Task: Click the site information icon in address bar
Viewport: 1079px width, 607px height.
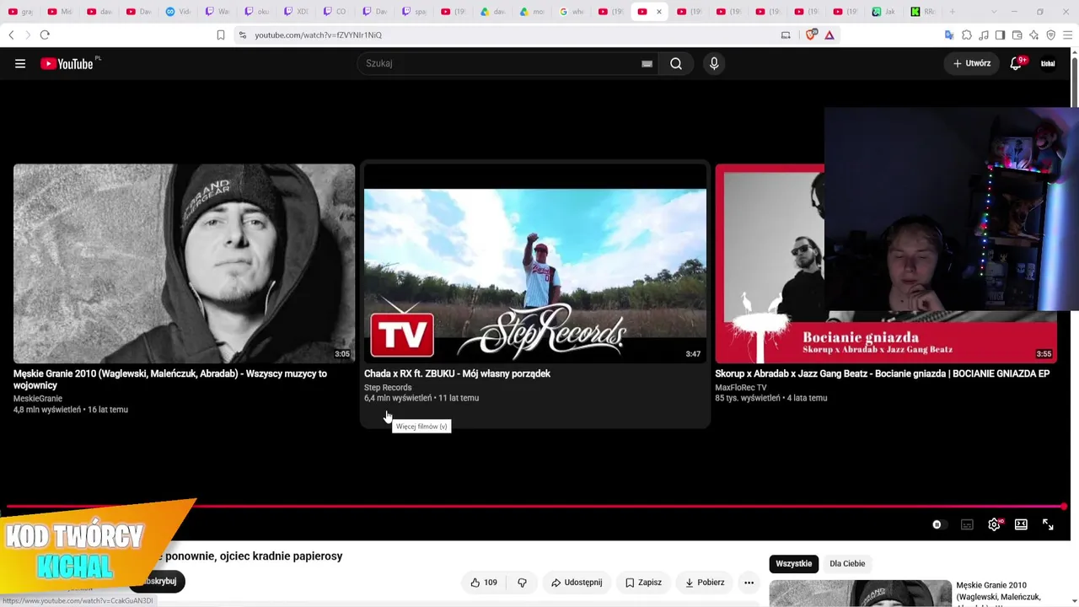Action: pyautogui.click(x=243, y=35)
